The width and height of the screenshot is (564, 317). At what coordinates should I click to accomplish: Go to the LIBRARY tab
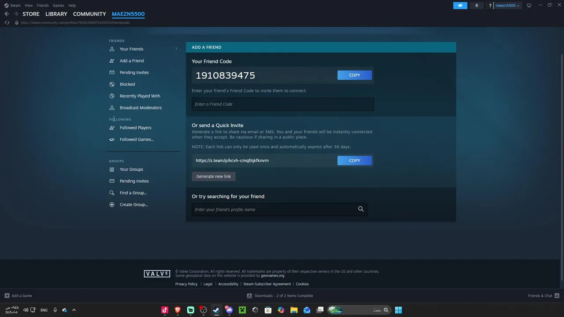tap(56, 14)
